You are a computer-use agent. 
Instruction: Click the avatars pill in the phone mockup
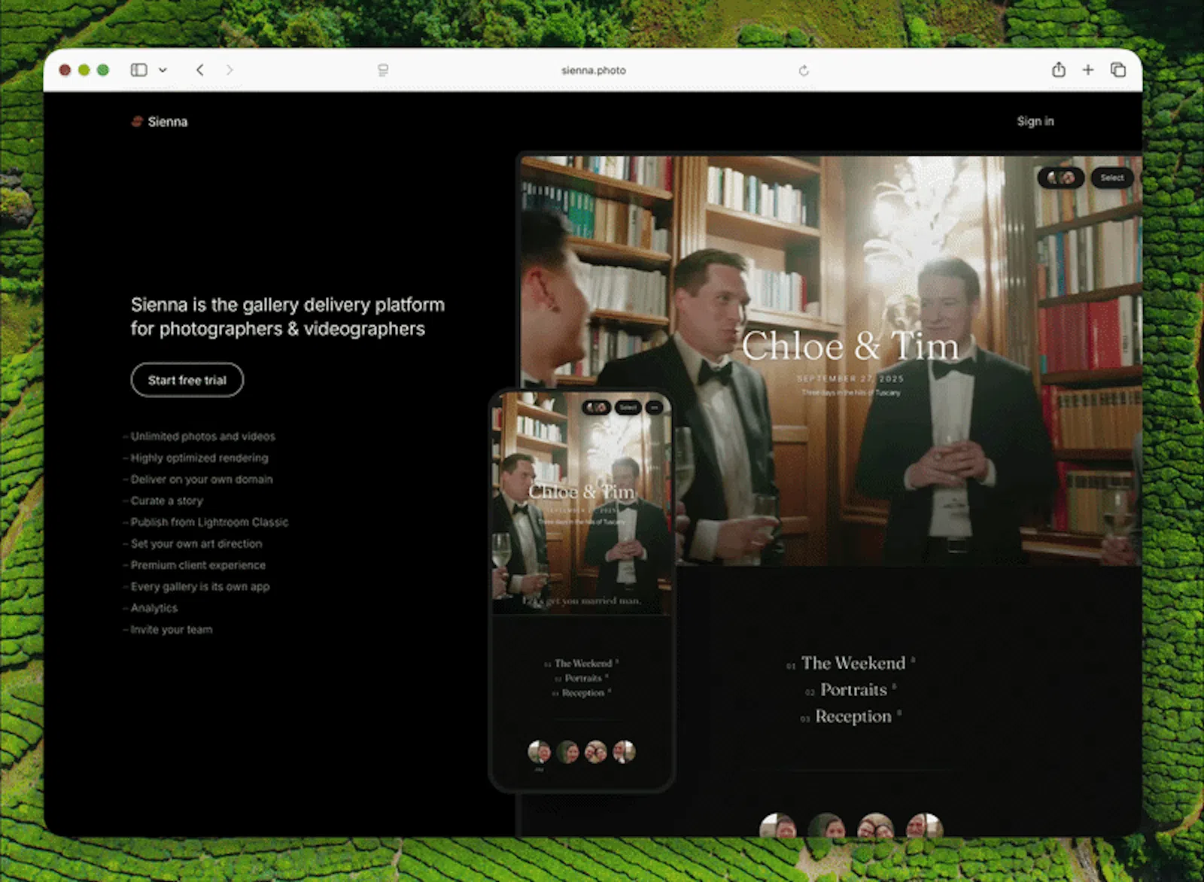click(x=597, y=407)
